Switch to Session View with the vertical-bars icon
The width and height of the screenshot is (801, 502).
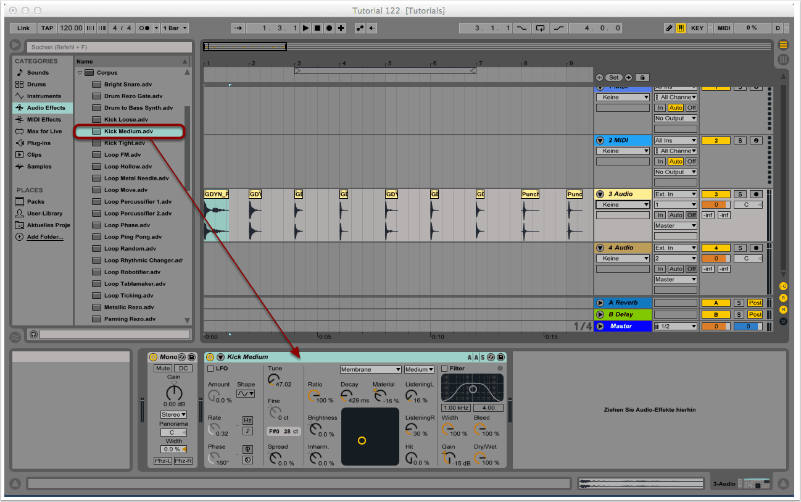coord(783,60)
